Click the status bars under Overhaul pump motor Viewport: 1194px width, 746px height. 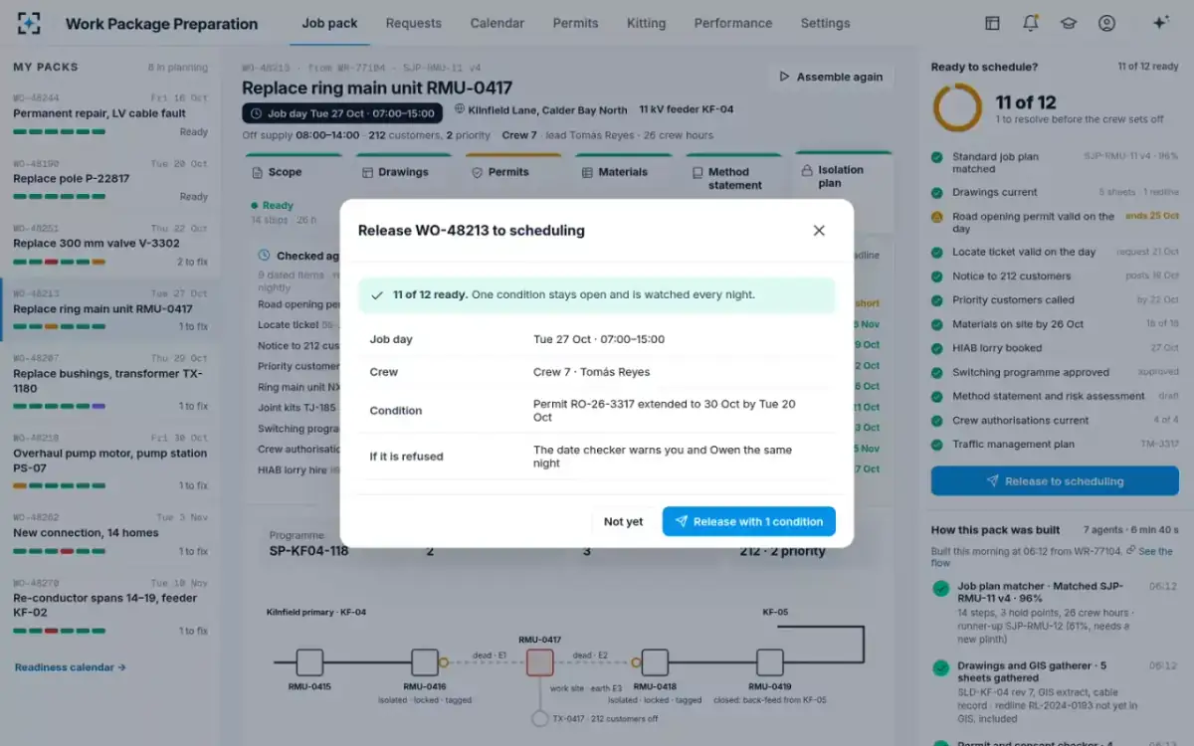60,485
